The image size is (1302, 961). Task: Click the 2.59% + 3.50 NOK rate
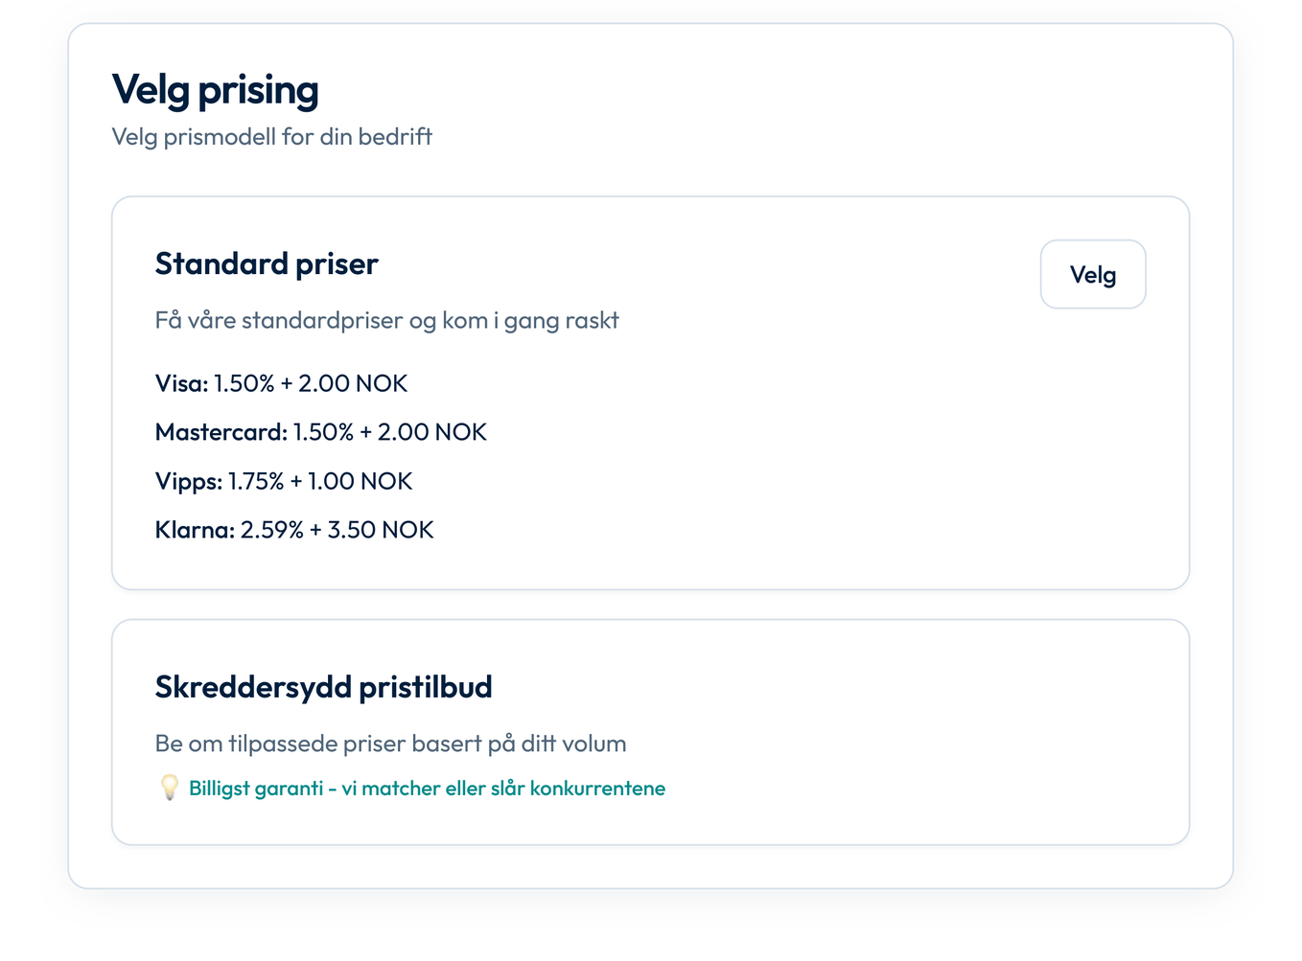click(x=337, y=530)
